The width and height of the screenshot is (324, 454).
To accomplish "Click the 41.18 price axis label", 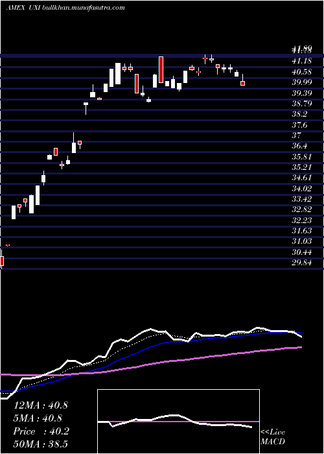I will coord(301,60).
